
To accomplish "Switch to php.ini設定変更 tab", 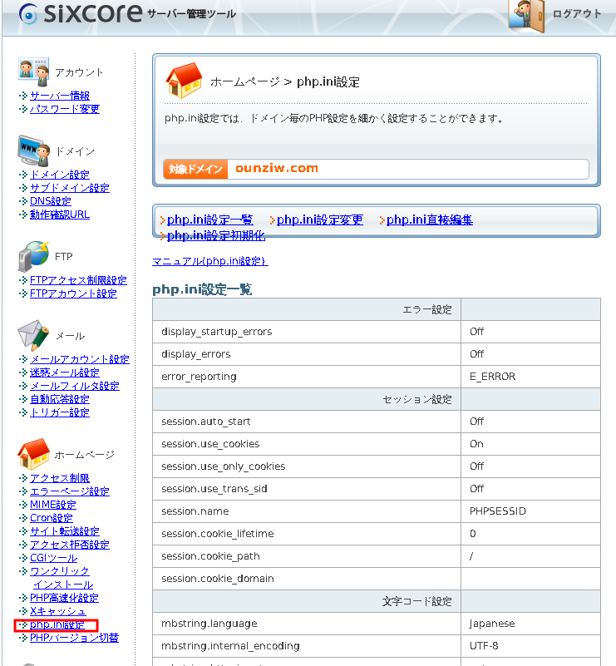I will point(320,220).
